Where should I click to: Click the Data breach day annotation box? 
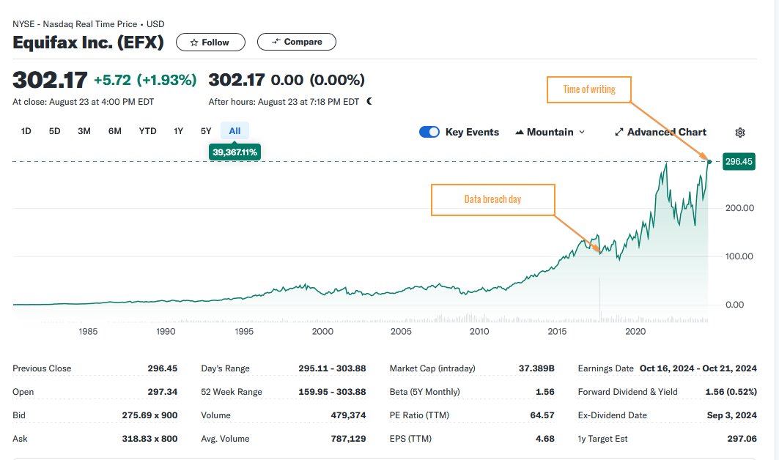tap(492, 199)
